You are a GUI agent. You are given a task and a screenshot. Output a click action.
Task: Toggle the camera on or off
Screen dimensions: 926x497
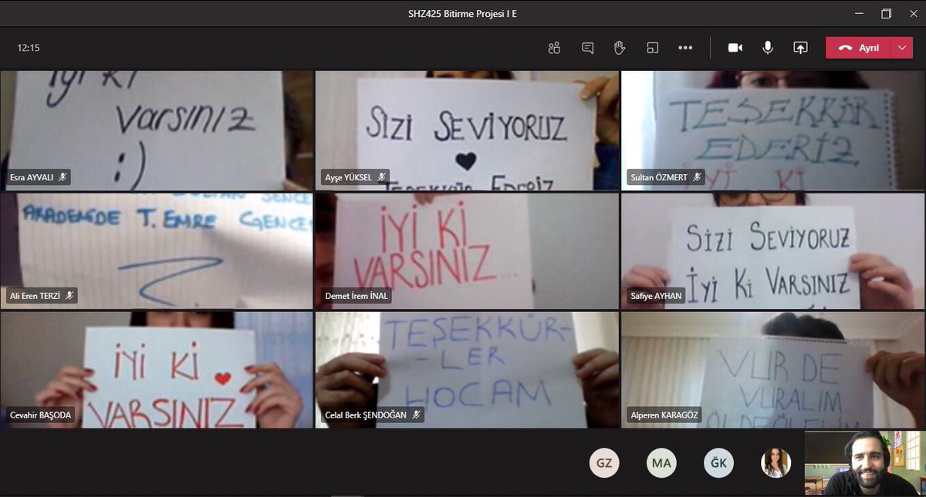(x=735, y=48)
